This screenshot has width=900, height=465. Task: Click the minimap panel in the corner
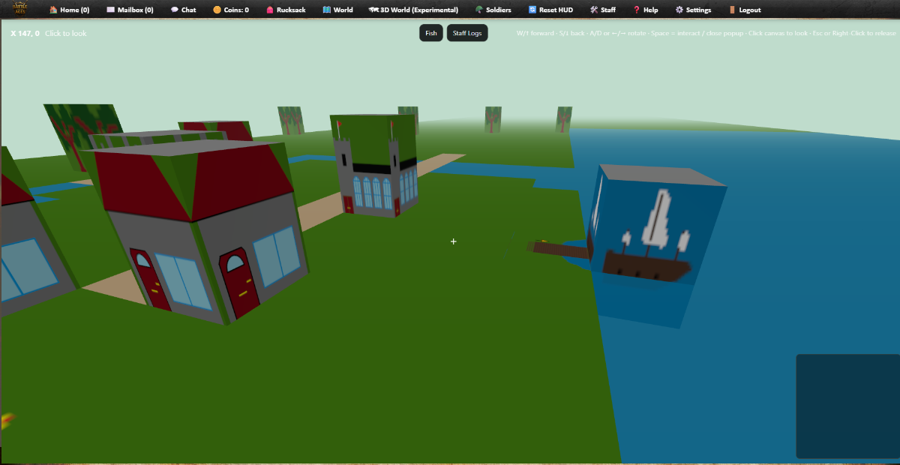pos(847,406)
